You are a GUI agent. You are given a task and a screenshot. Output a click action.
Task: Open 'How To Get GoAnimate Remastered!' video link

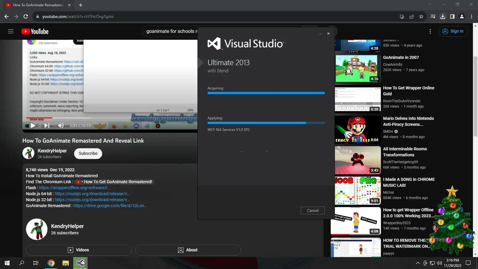[114, 182]
